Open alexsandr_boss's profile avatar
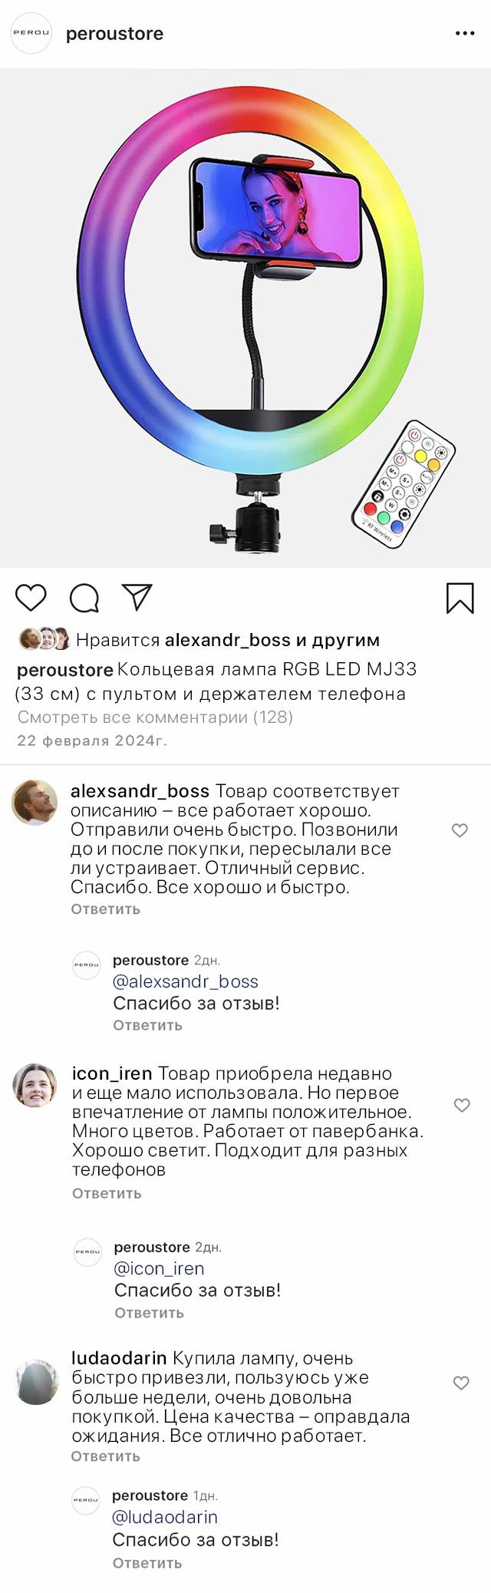Image resolution: width=491 pixels, height=1593 pixels. [x=35, y=803]
